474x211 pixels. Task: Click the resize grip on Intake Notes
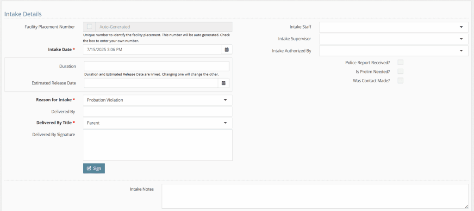pyautogui.click(x=467, y=206)
